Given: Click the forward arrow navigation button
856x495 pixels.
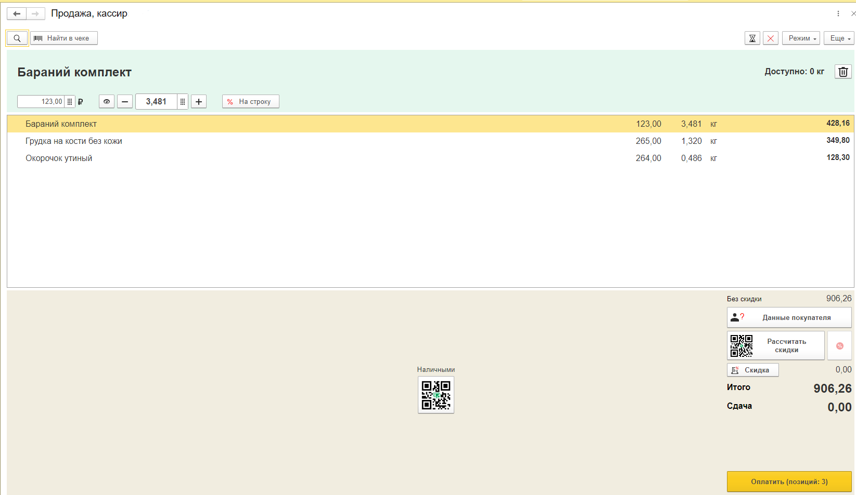Looking at the screenshot, I should click(35, 14).
